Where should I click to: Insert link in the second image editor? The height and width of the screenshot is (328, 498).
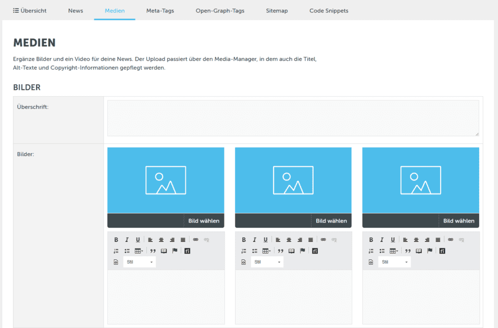323,240
